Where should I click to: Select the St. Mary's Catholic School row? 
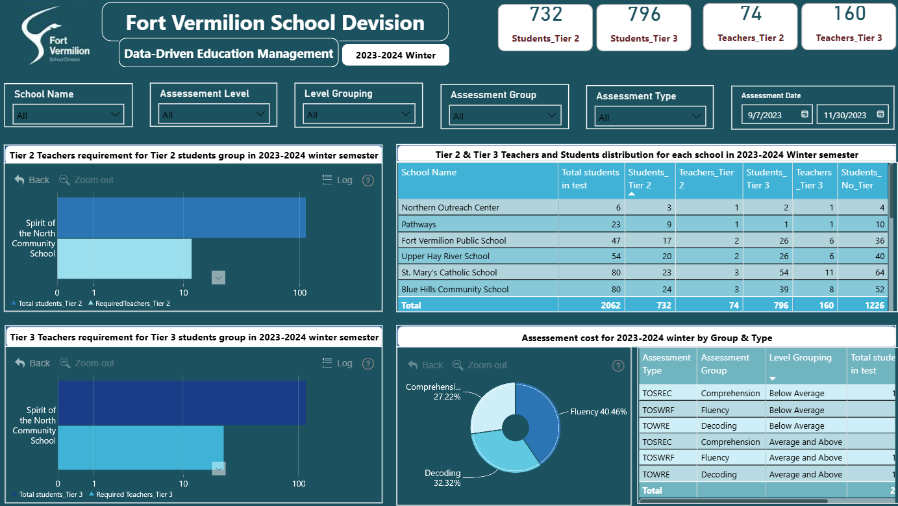tap(642, 273)
